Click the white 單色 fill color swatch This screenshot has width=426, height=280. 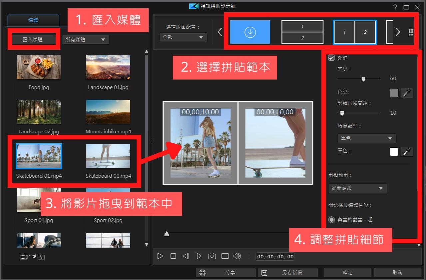click(x=394, y=152)
